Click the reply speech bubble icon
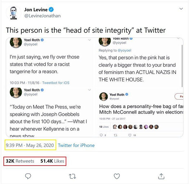The height and width of the screenshot is (184, 190). point(28,176)
